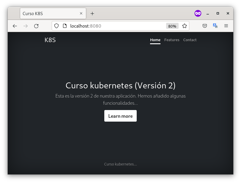Save page to Pocket

point(205,26)
